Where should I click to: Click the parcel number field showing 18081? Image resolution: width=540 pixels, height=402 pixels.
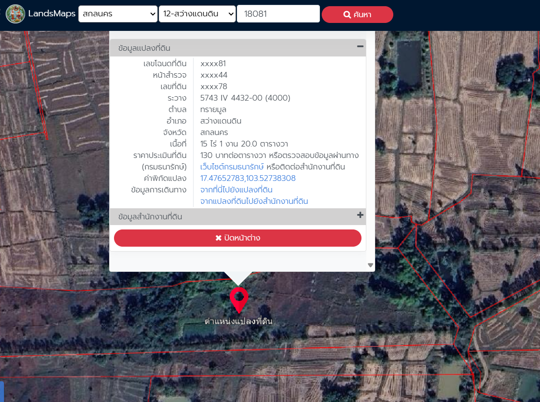click(278, 14)
